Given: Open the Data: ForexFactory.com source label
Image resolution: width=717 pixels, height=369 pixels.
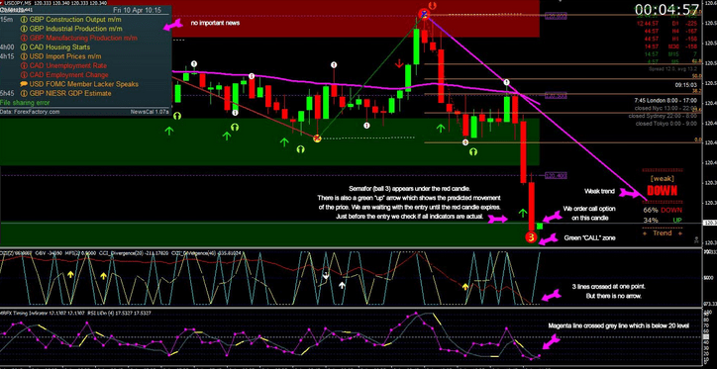Looking at the screenshot, I should pos(30,111).
